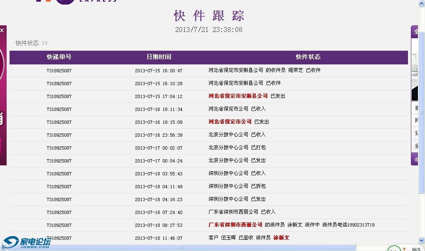Open red link 广东省深圳市西丽公司
Image resolution: width=425 pixels, height=251 pixels.
coord(235,225)
